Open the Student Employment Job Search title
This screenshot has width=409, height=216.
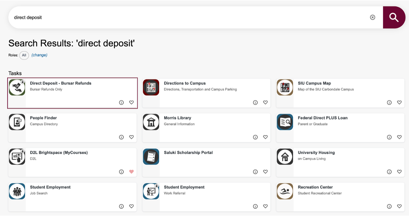pos(50,187)
